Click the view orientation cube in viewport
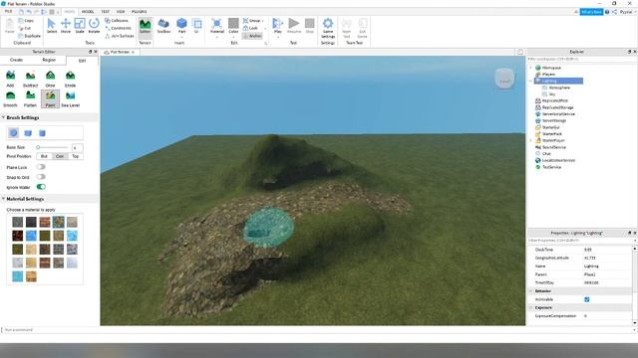Image resolution: width=638 pixels, height=358 pixels. pos(504,79)
